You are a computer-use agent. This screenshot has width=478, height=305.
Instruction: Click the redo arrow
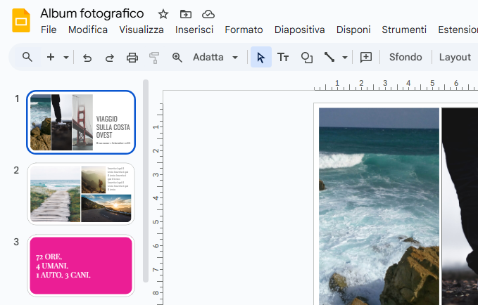coord(110,58)
